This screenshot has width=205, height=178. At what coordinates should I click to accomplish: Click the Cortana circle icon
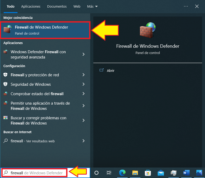[x=96, y=173]
